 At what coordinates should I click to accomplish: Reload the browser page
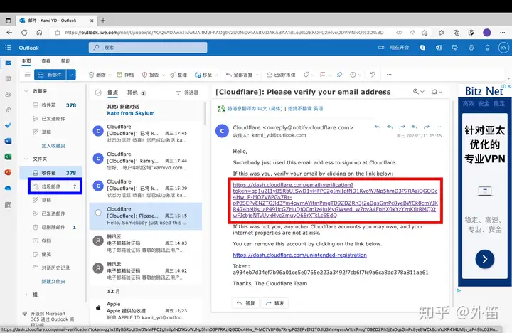24,32
